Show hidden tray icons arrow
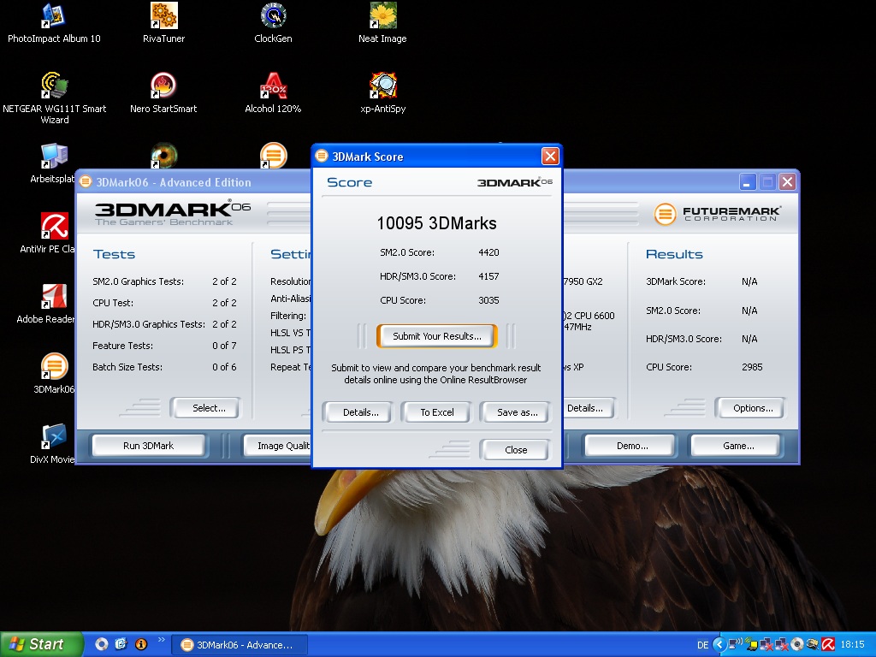Image resolution: width=876 pixels, height=657 pixels. [719, 645]
